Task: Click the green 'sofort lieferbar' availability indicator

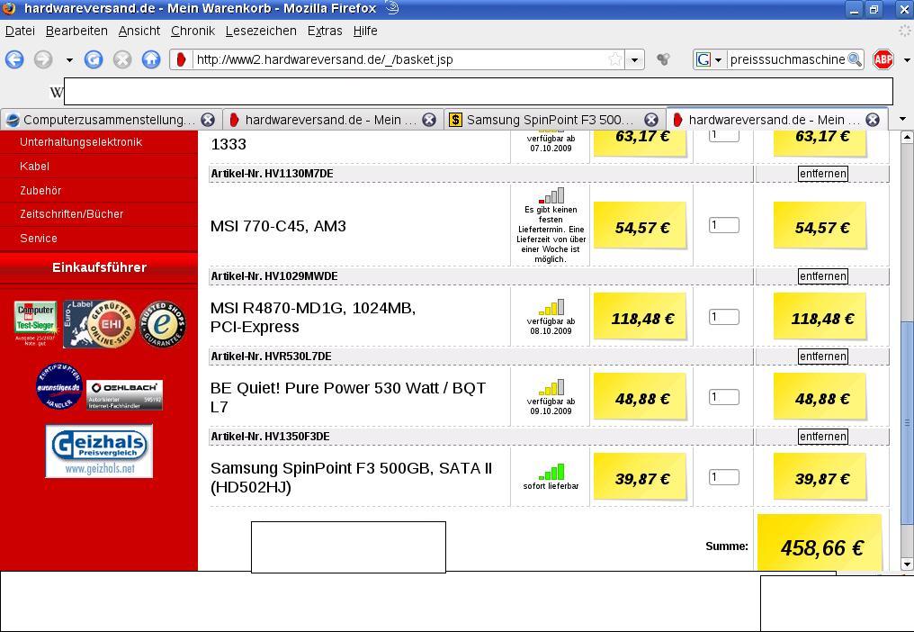Action: point(551,472)
